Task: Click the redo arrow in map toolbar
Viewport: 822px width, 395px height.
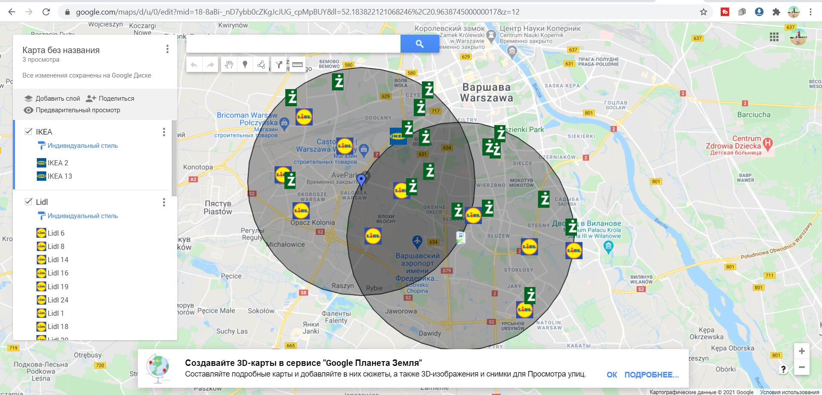Action: point(210,65)
